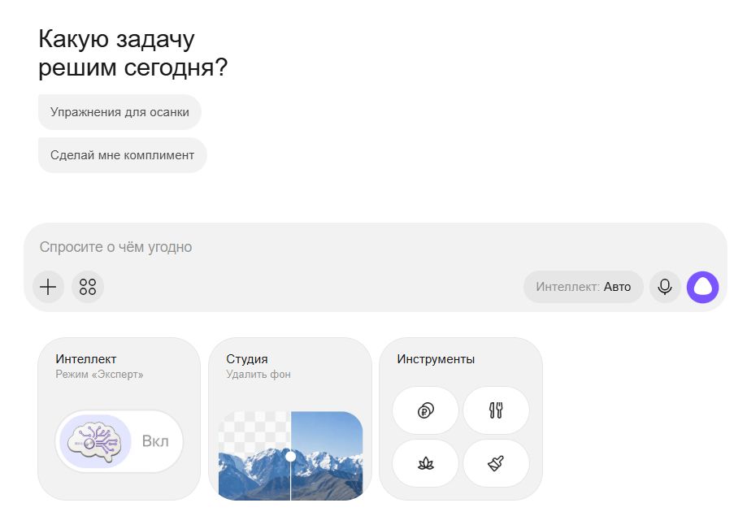The image size is (747, 529).
Task: Click the Интеллект card title
Action: click(85, 359)
